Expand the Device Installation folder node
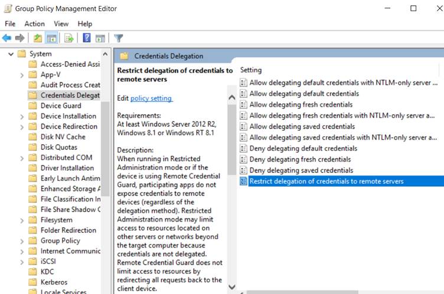444x294 pixels. (x=22, y=117)
